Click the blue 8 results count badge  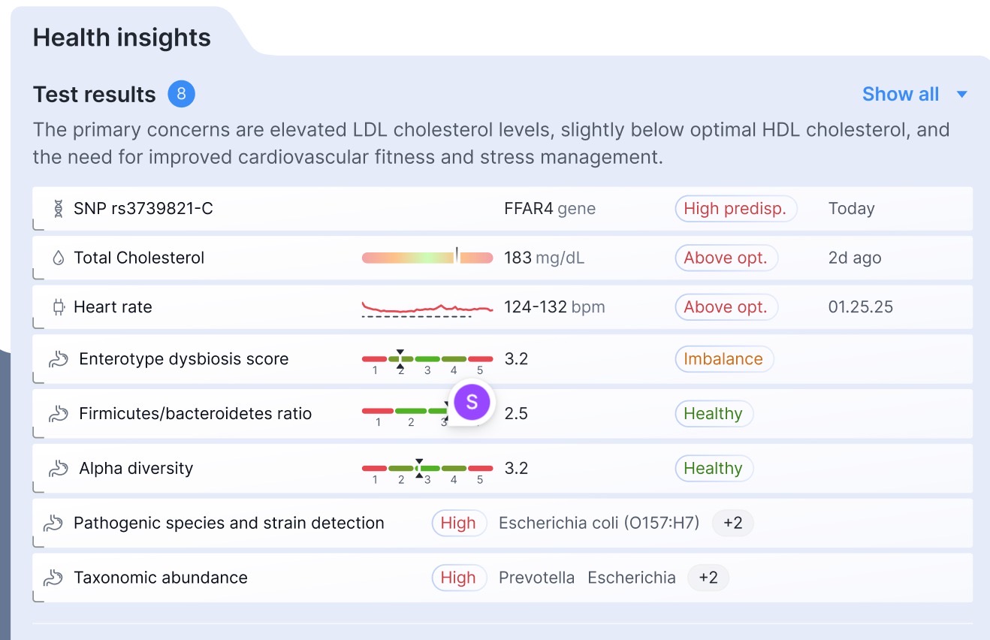pyautogui.click(x=181, y=95)
